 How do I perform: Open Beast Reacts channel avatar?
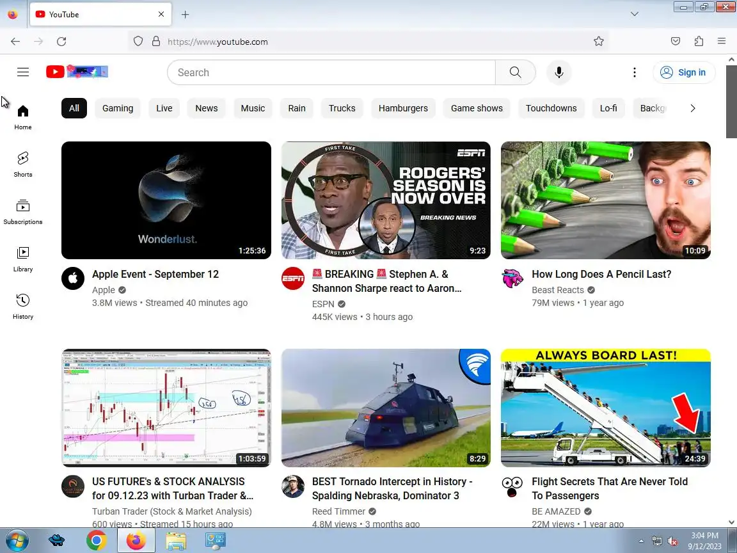click(x=512, y=278)
